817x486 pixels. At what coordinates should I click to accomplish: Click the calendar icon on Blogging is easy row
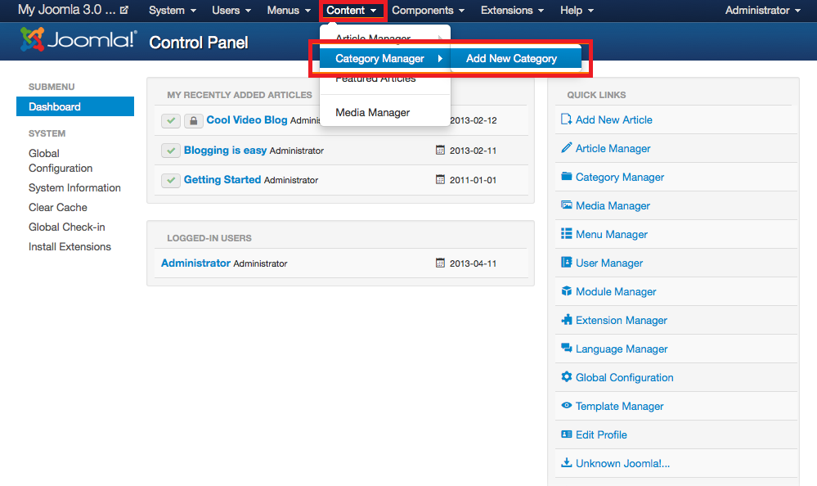click(x=440, y=151)
